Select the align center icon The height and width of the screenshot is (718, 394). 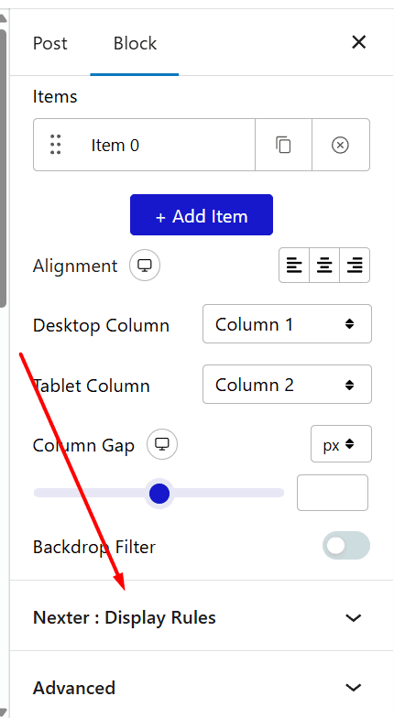click(x=324, y=266)
